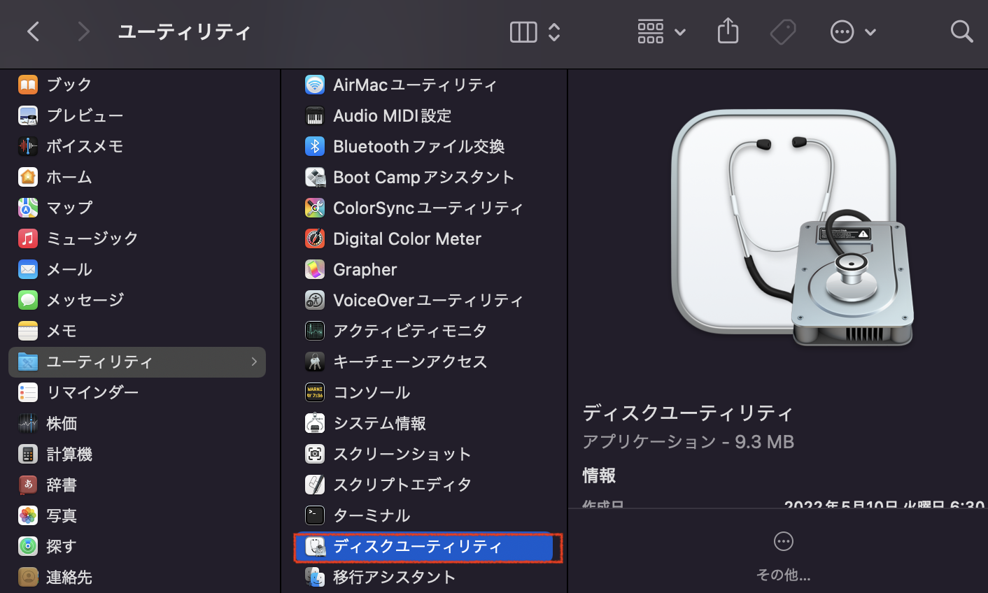Switch to column view icon
This screenshot has width=988, height=593.
[523, 31]
